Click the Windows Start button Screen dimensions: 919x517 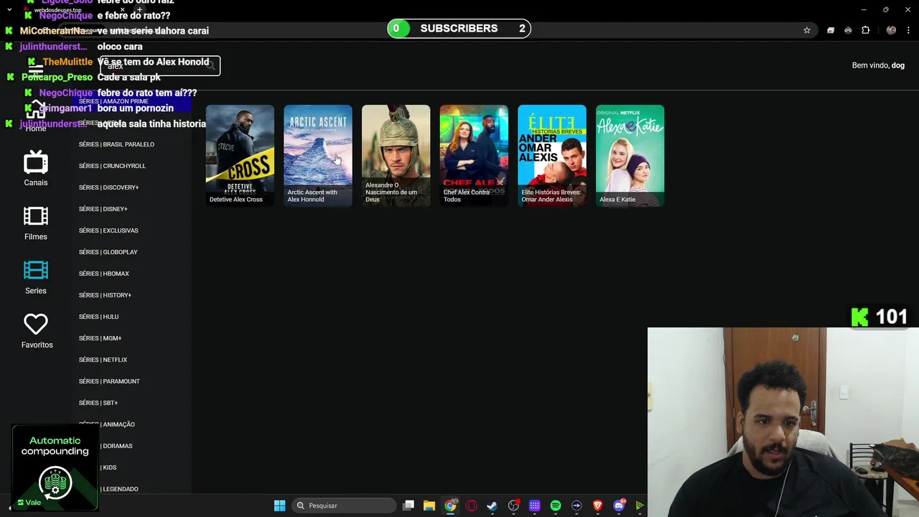point(279,506)
